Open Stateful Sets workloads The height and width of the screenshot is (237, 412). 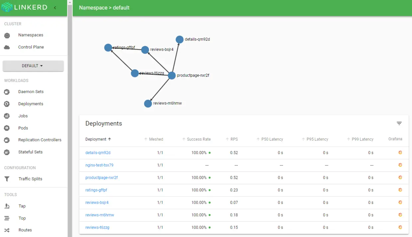point(31,152)
